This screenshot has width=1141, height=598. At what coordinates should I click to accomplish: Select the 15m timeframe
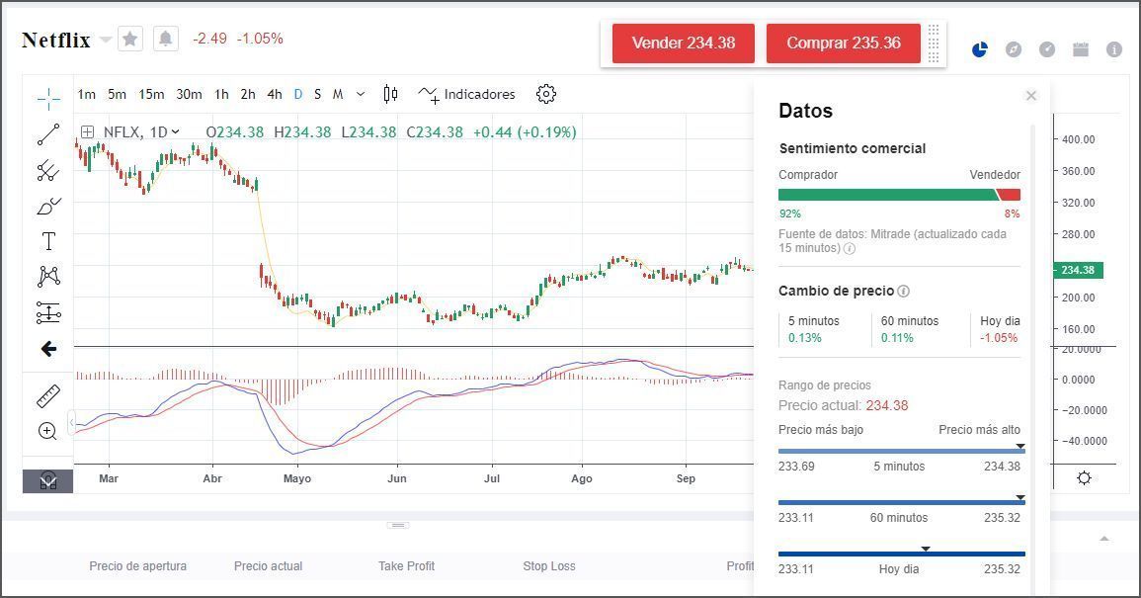tap(150, 94)
